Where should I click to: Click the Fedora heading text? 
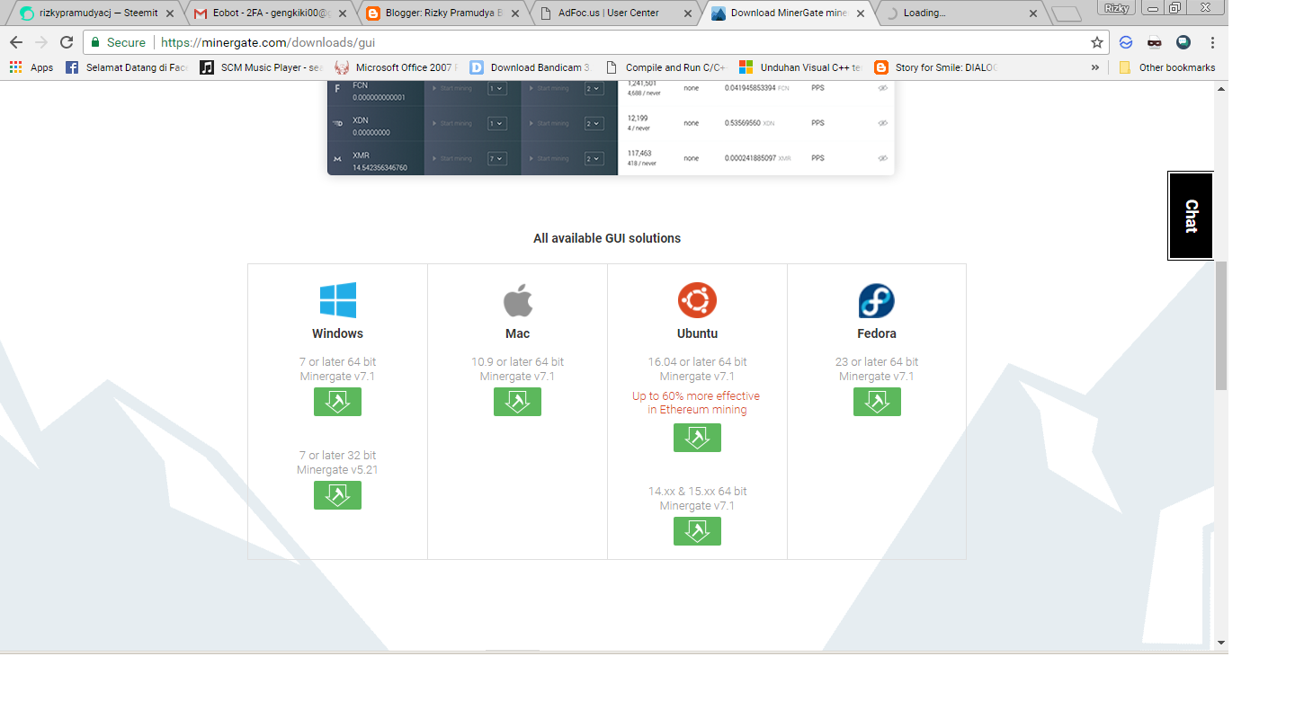point(877,333)
